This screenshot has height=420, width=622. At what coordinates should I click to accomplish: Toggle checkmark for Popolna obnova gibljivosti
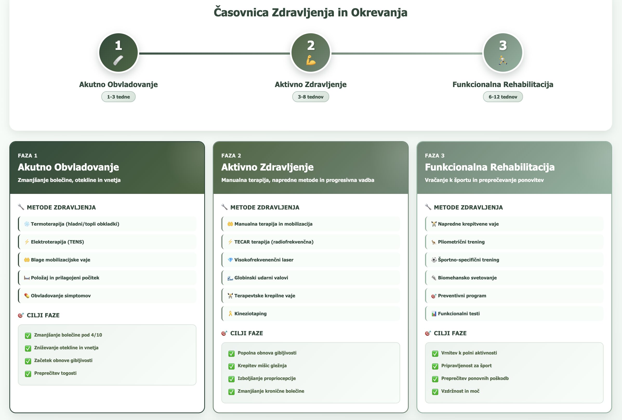[231, 354]
